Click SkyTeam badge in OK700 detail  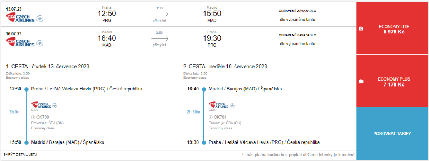[x=55, y=105]
